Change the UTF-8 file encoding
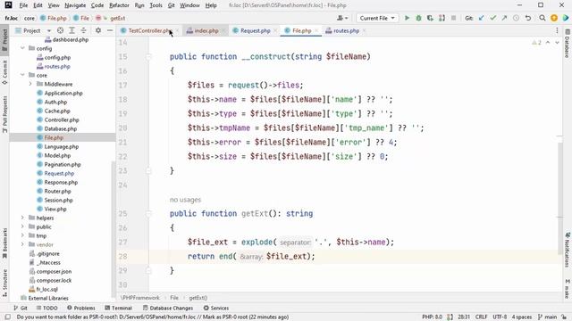The image size is (572, 321). (x=500, y=317)
